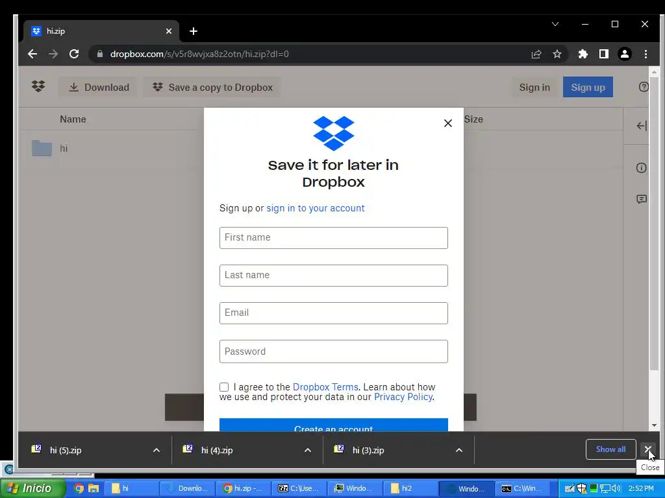Open the hi folder icon in file list

pos(42,148)
